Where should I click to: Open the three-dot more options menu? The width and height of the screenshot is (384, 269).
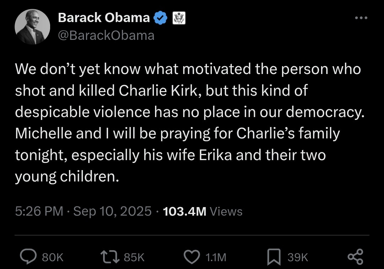coord(361,17)
